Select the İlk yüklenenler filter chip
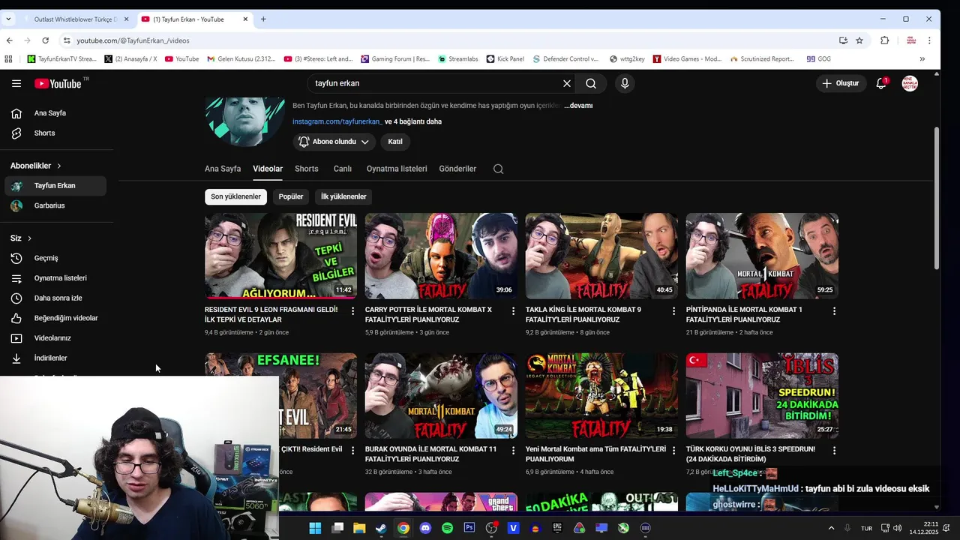This screenshot has width=960, height=540. pos(343,196)
